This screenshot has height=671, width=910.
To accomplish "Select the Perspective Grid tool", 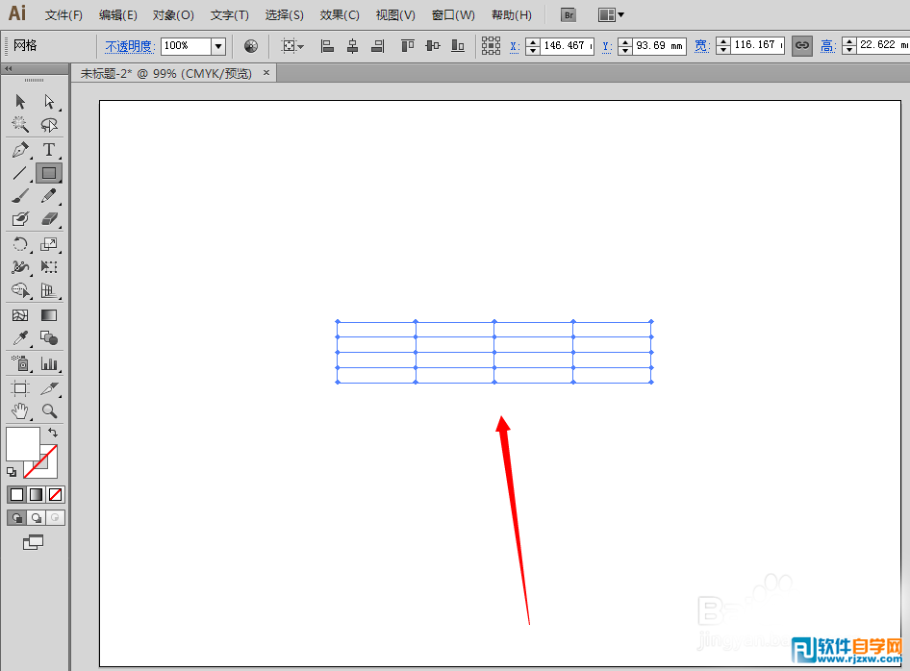I will click(49, 290).
